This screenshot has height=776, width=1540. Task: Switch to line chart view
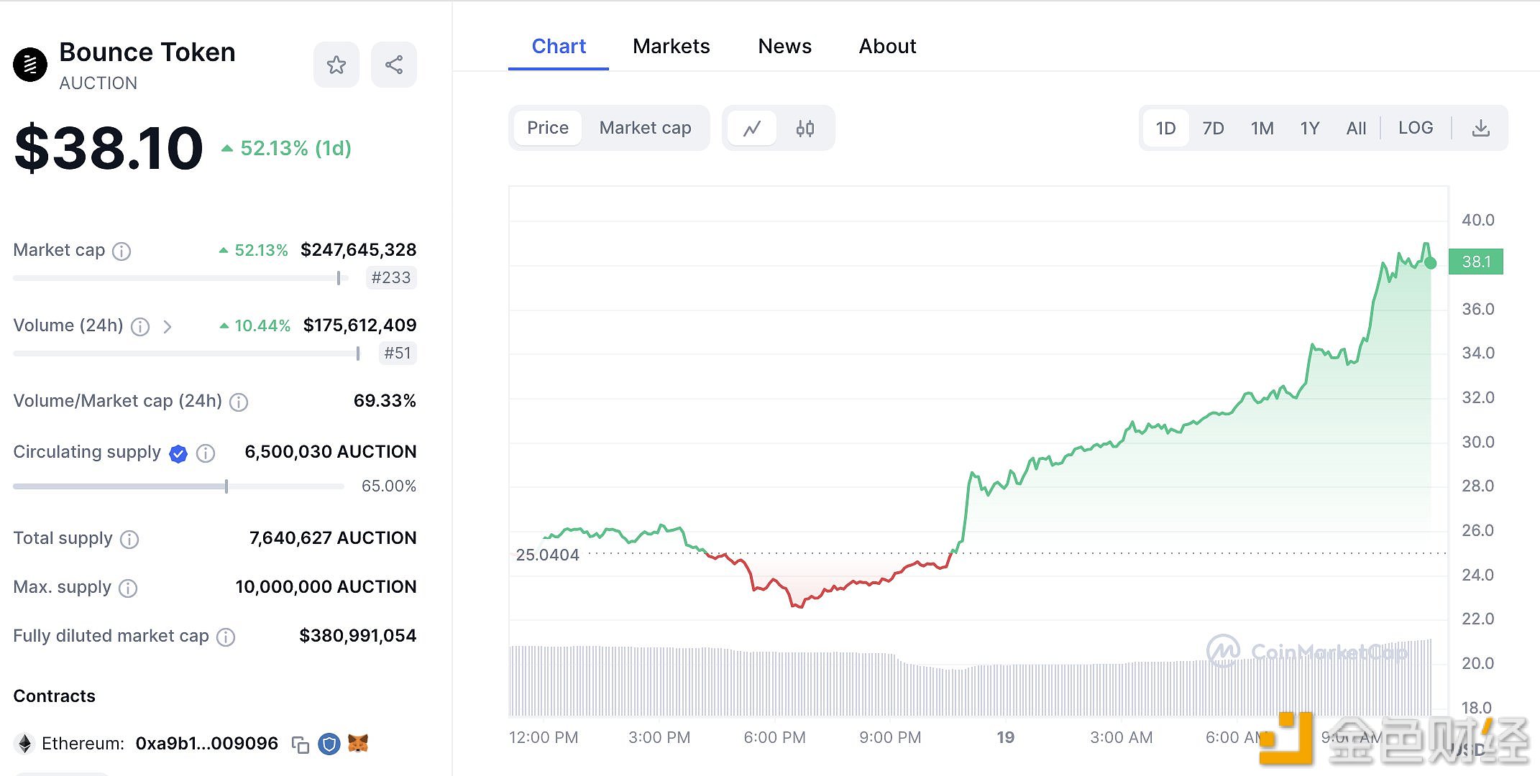pyautogui.click(x=752, y=129)
